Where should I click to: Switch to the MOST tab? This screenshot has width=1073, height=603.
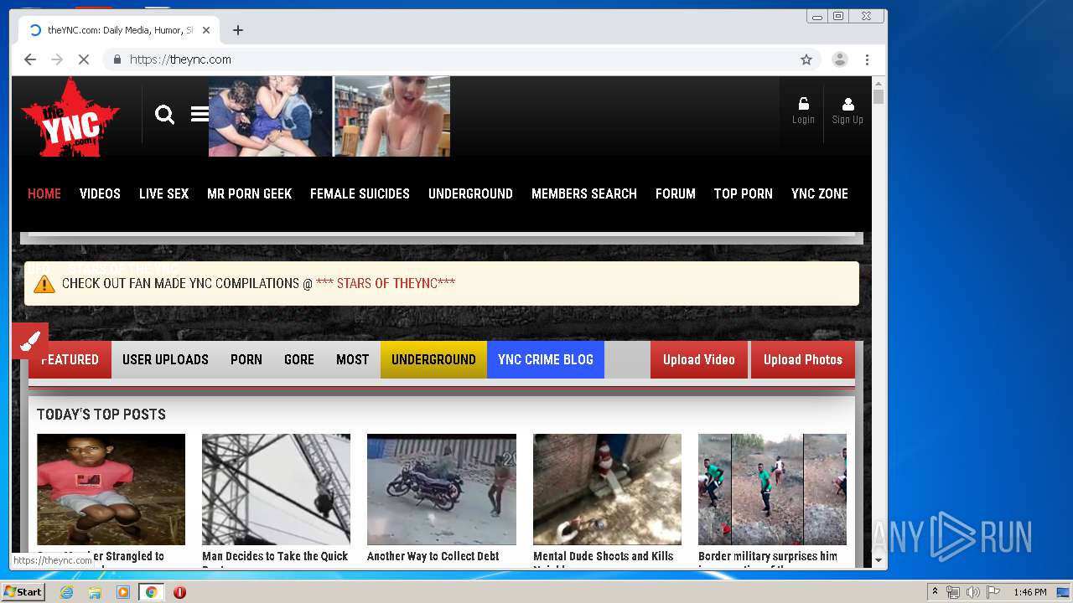point(353,359)
